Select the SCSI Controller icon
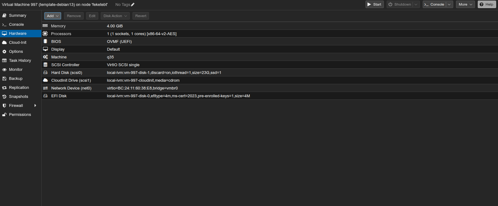The width and height of the screenshot is (498, 206). click(x=46, y=65)
